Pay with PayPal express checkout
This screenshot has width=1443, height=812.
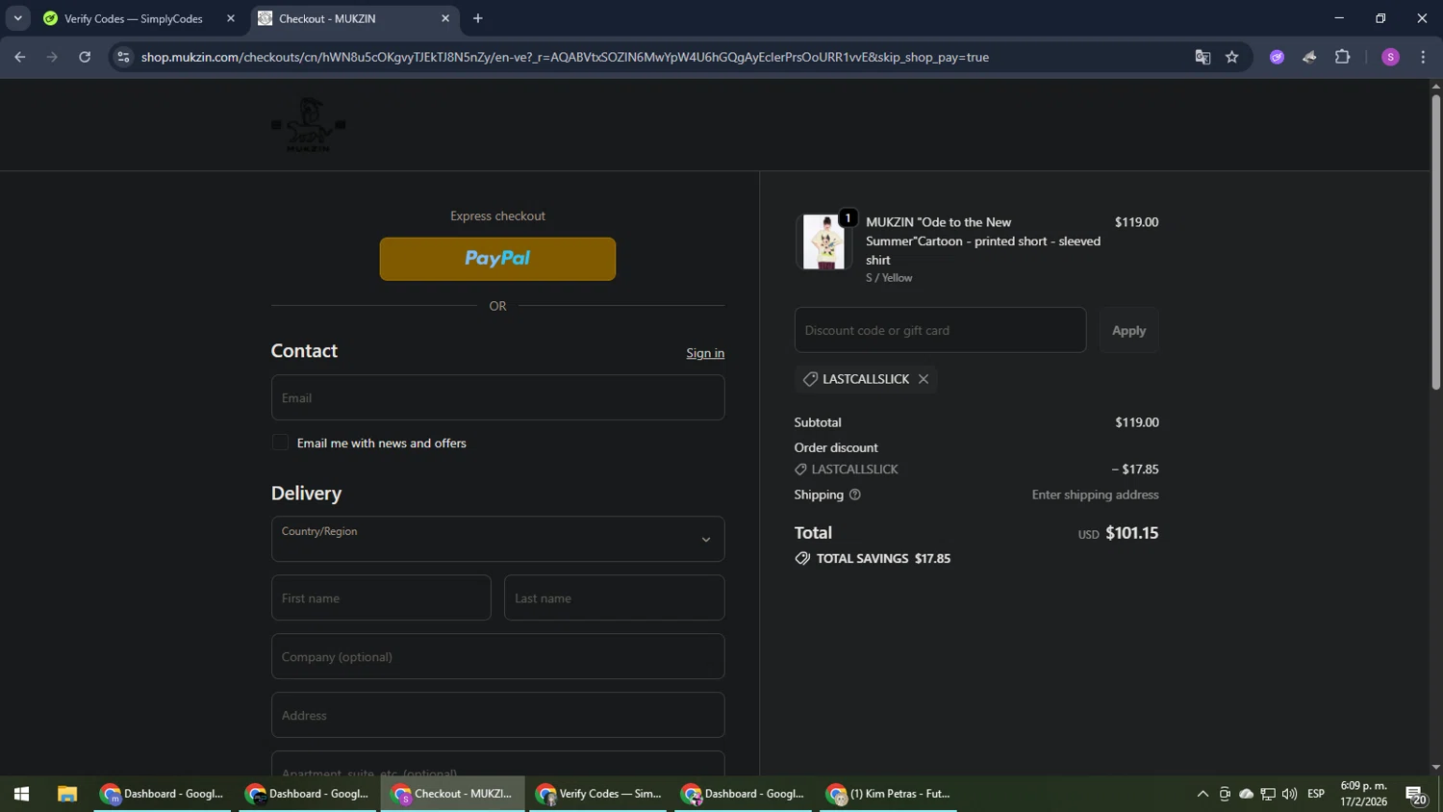(x=497, y=259)
